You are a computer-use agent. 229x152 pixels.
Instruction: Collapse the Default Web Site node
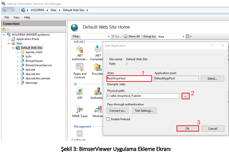coord(13,48)
